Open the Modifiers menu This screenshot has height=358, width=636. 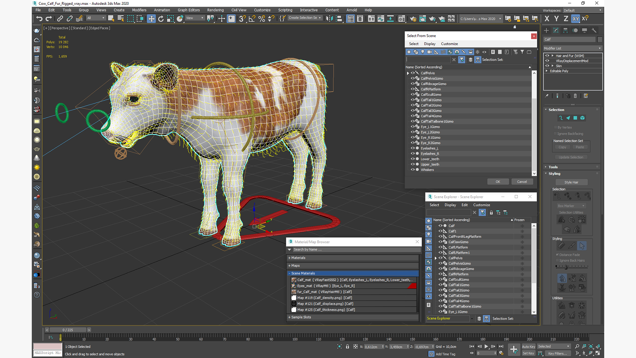point(139,10)
